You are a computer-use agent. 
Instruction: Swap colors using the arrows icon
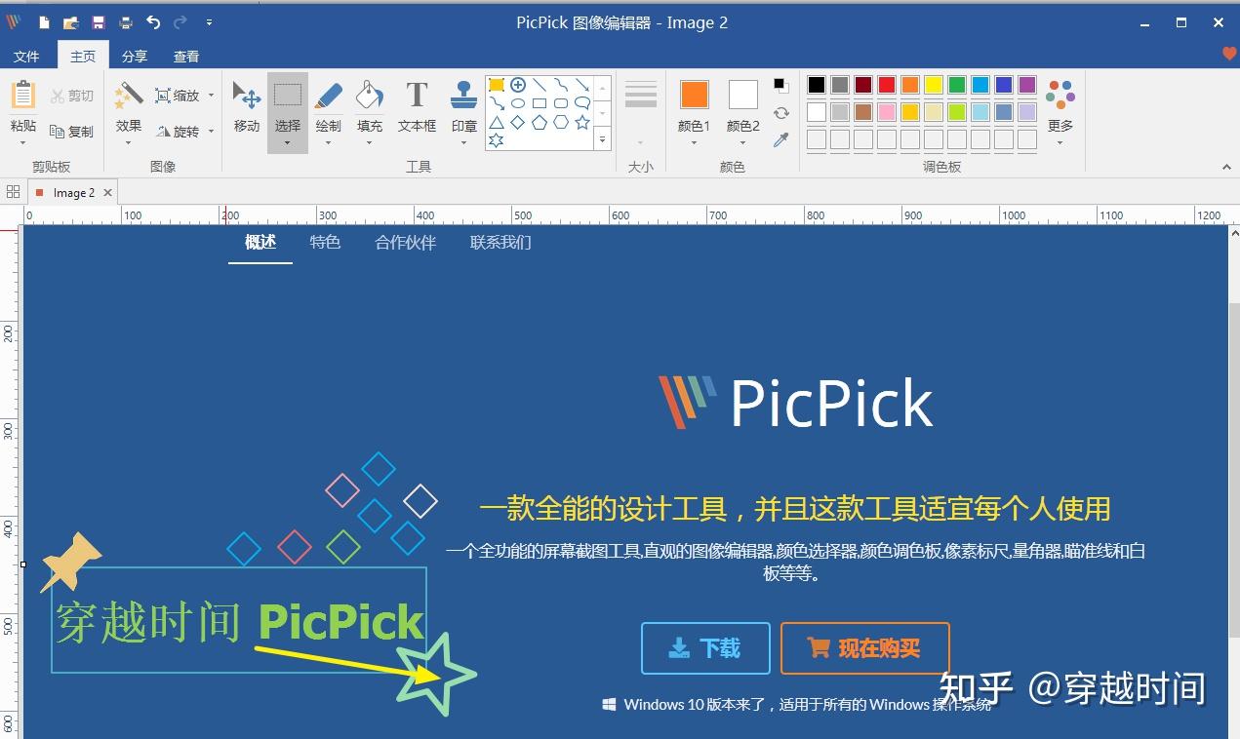click(781, 112)
